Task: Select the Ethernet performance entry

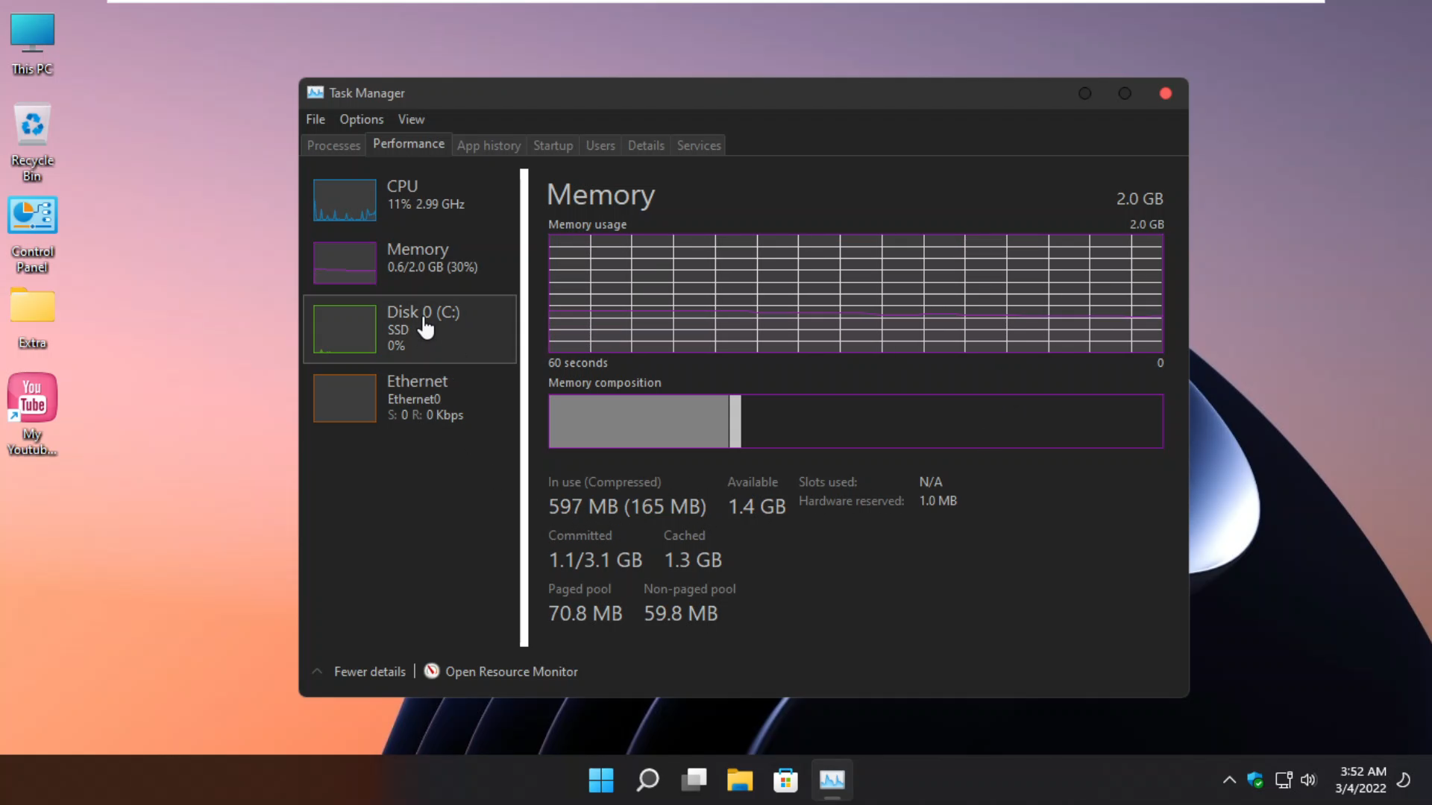Action: point(409,398)
